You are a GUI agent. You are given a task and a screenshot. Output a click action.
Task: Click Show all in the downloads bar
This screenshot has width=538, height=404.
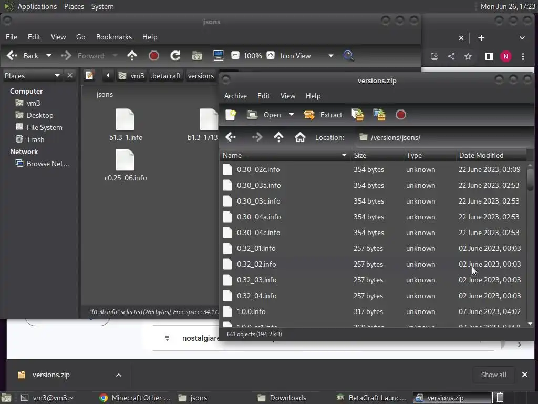tap(494, 375)
